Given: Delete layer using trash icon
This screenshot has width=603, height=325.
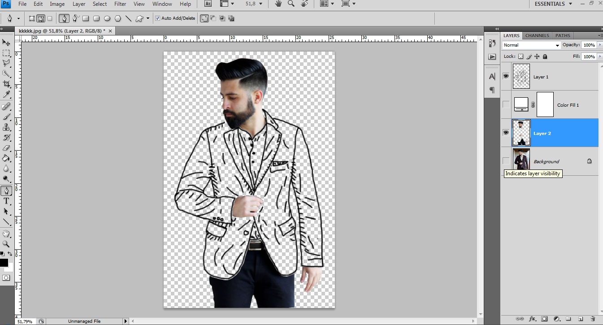Looking at the screenshot, I should [x=593, y=319].
